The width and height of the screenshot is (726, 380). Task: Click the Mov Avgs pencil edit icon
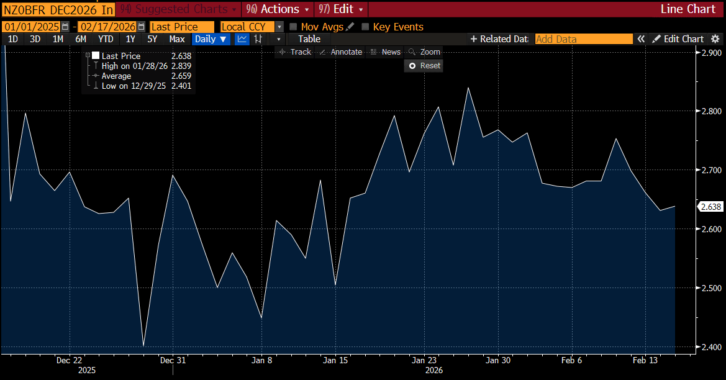350,27
